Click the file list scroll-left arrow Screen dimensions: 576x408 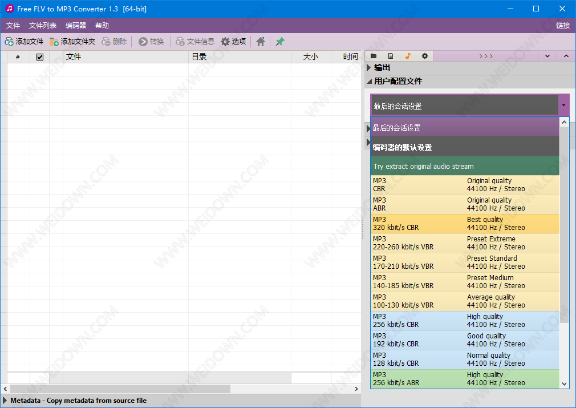5,389
